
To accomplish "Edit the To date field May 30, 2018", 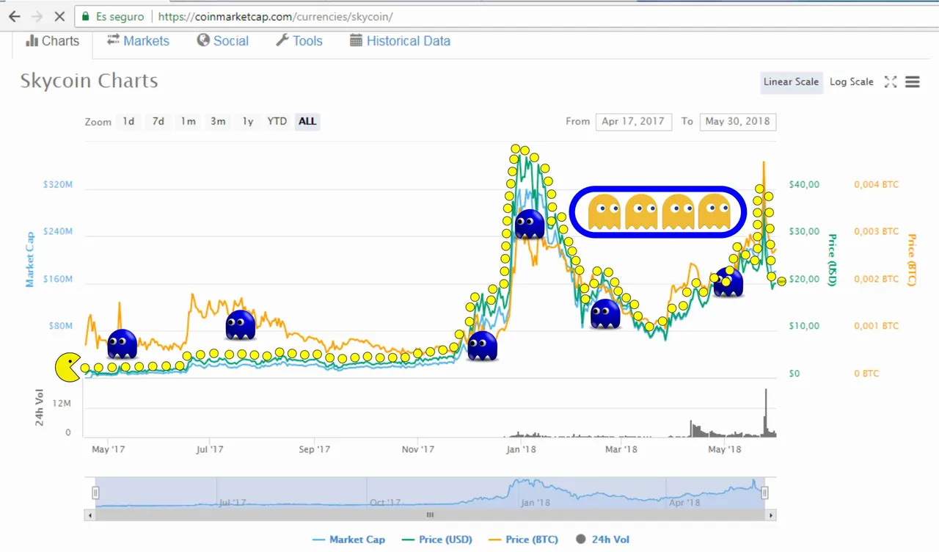I will pos(738,122).
